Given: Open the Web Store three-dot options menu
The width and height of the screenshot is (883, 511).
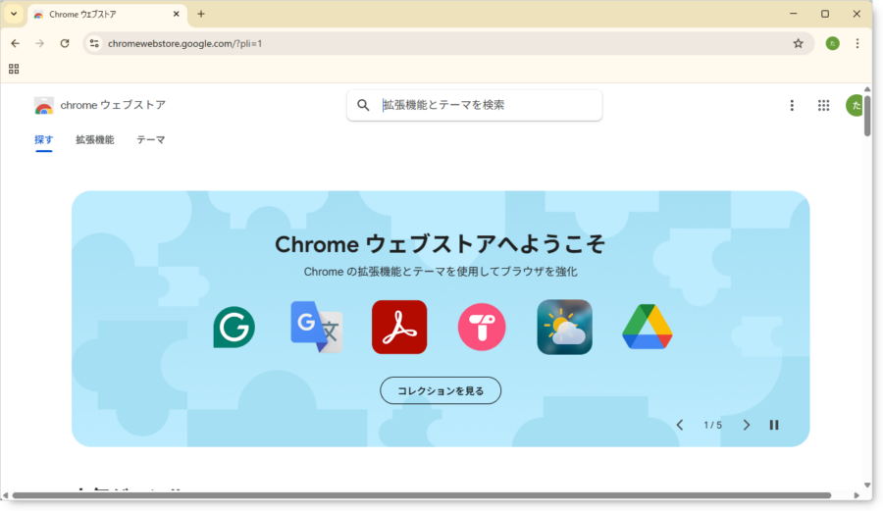Looking at the screenshot, I should (x=792, y=105).
